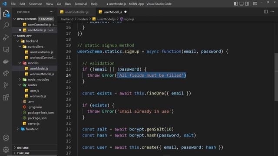278x156 pixels.
Task: Open the Selection menu
Action: 36,4
